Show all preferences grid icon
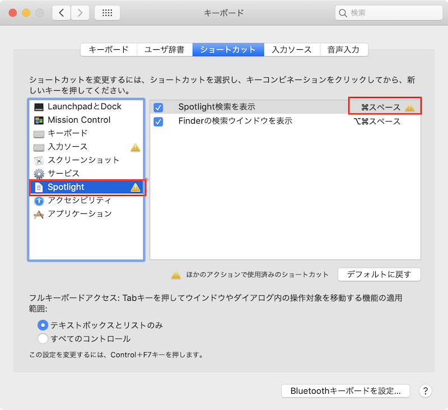 tap(107, 12)
